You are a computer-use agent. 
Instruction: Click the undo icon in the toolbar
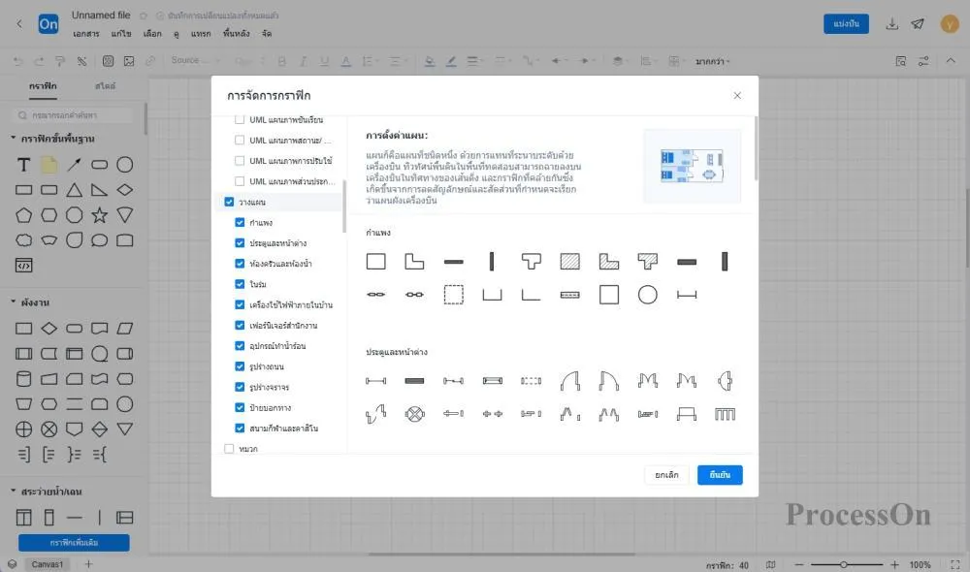pyautogui.click(x=17, y=61)
